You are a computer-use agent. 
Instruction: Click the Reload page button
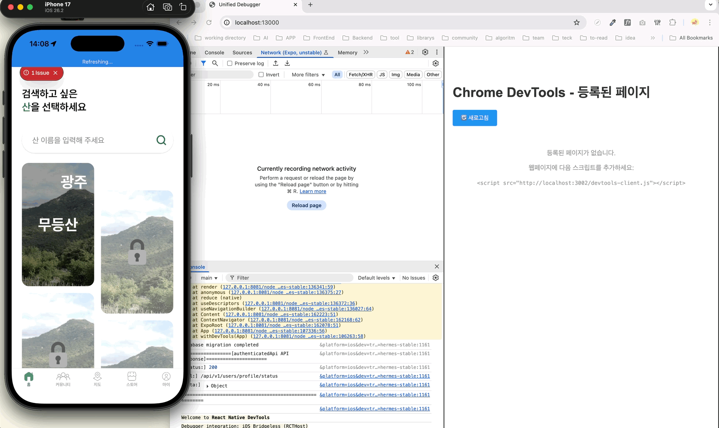306,205
